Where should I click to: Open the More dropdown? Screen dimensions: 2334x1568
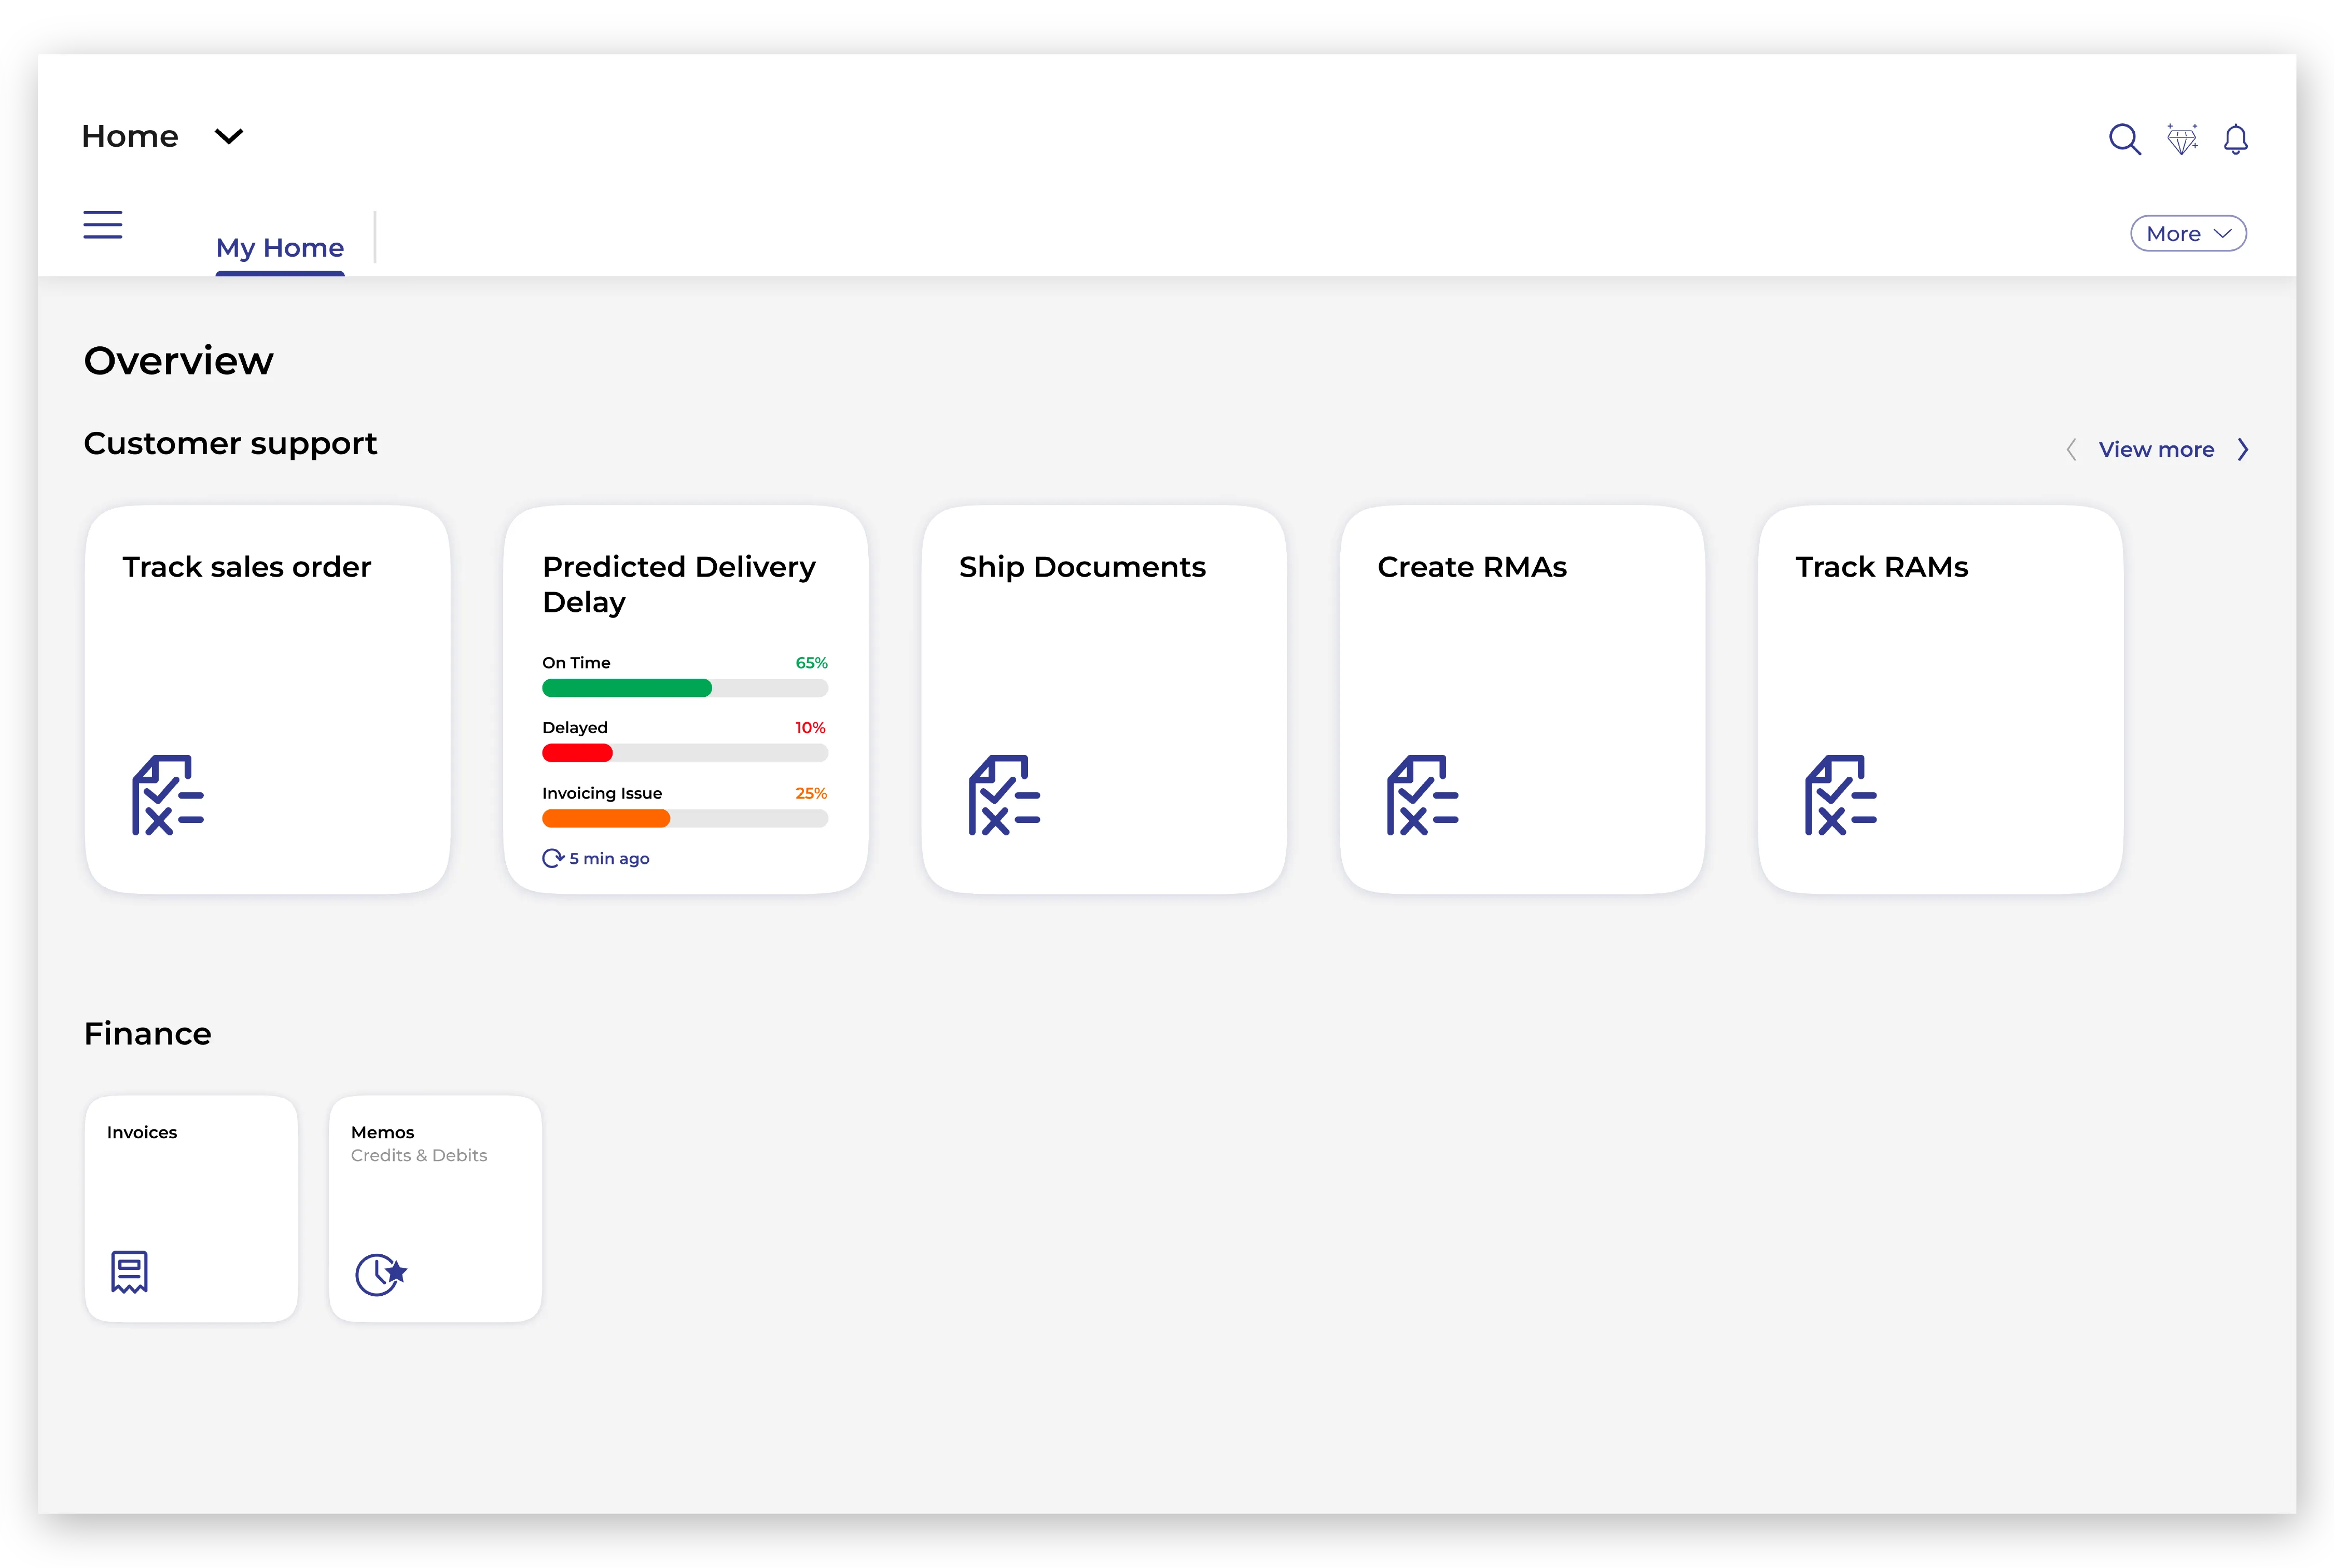[2188, 234]
